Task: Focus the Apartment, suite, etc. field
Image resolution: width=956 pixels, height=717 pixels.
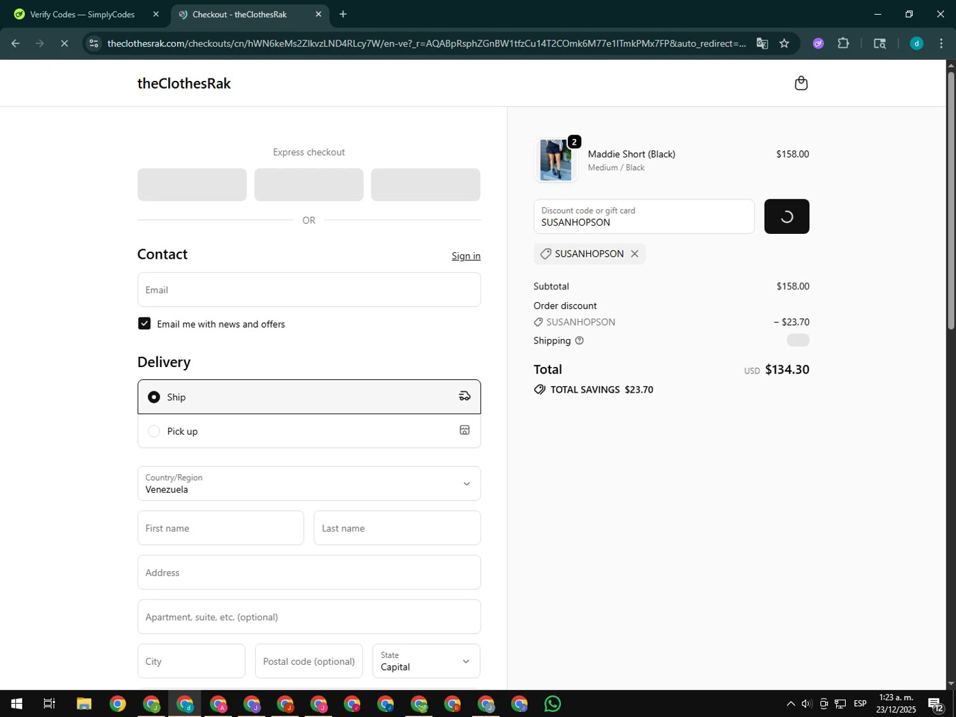Action: click(x=309, y=617)
